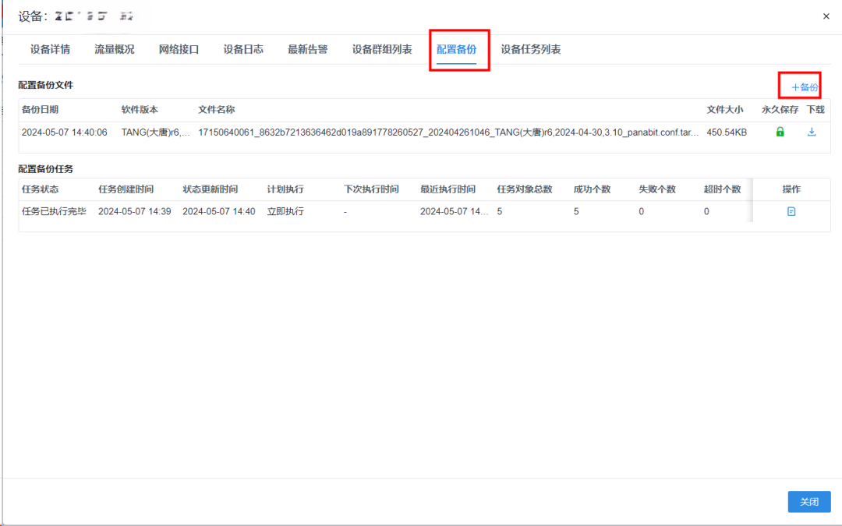The height and width of the screenshot is (526, 842).
Task: Click the 任务对象总数 column header
Action: pyautogui.click(x=525, y=189)
